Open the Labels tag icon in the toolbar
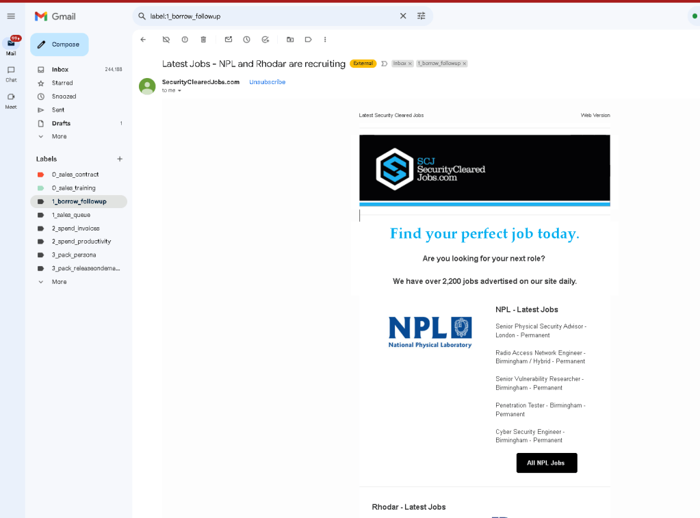Screen dimensions: 700x518 click(x=308, y=40)
